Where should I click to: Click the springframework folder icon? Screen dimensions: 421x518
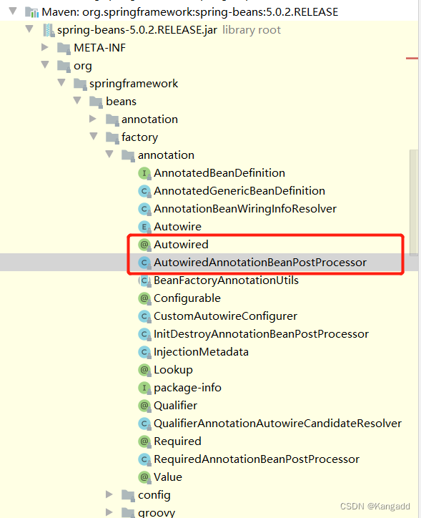[80, 84]
